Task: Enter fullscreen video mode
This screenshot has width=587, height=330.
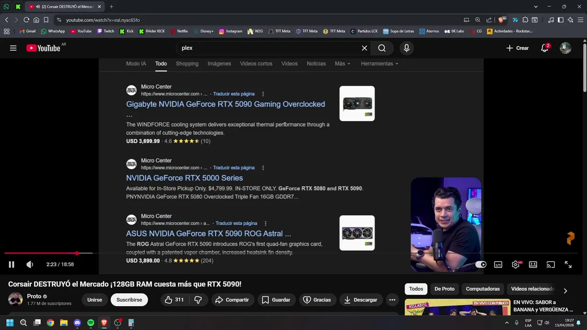Action: 568,264
